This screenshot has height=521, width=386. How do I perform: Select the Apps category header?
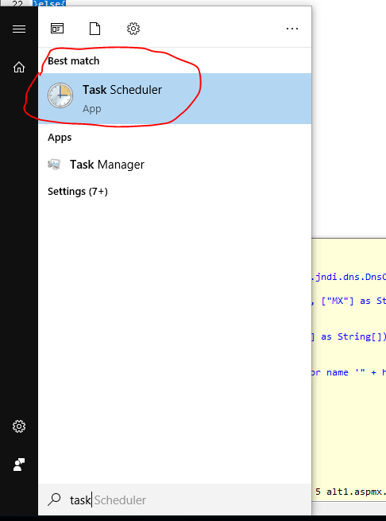pyautogui.click(x=60, y=138)
